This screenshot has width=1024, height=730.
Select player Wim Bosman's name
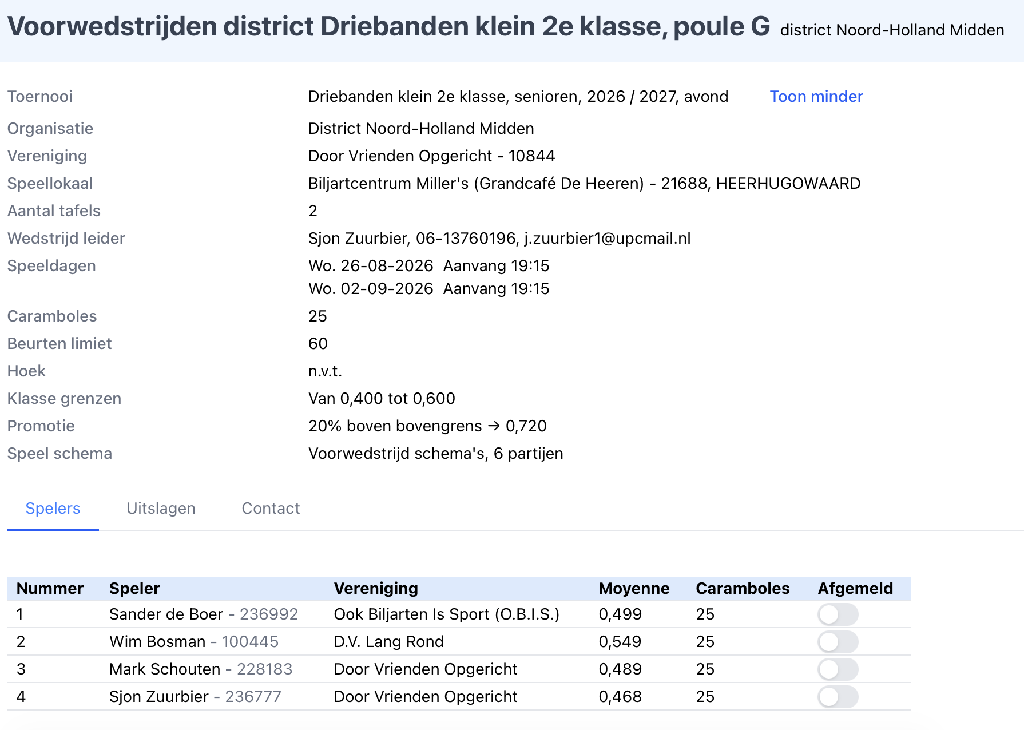click(157, 642)
